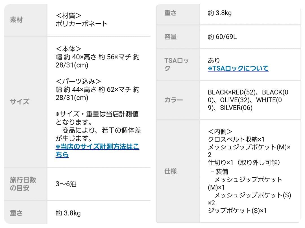The image size is (305, 228).
Task: Select the ポリカーボネート material text
Action: (82, 24)
